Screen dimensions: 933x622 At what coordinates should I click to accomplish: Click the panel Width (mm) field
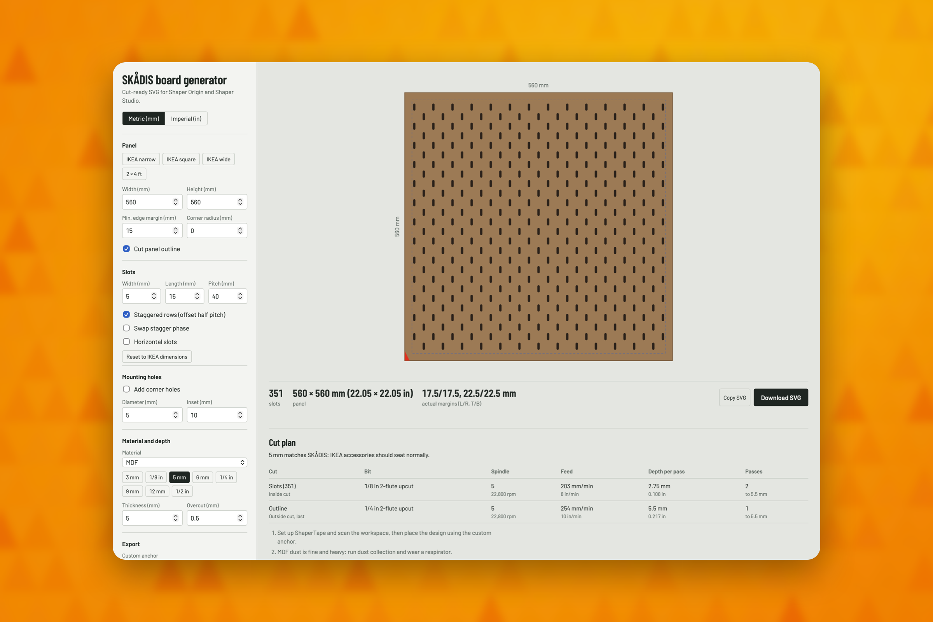pos(152,202)
